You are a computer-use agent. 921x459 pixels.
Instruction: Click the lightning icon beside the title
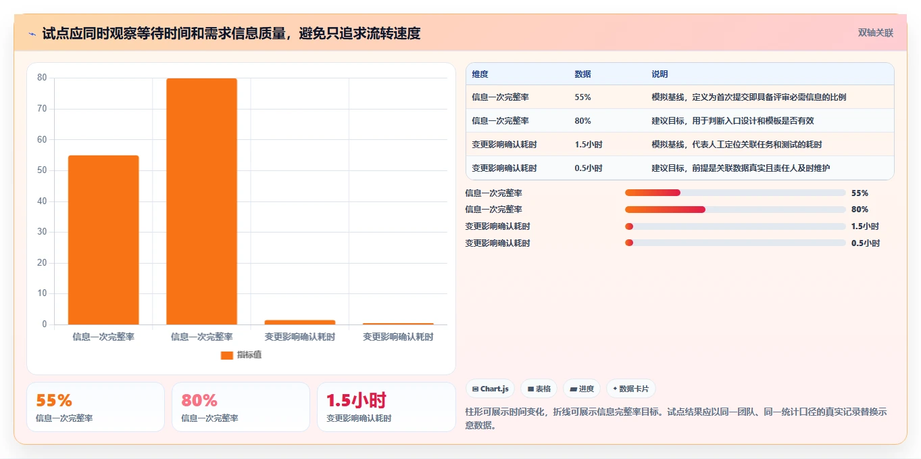pyautogui.click(x=32, y=34)
